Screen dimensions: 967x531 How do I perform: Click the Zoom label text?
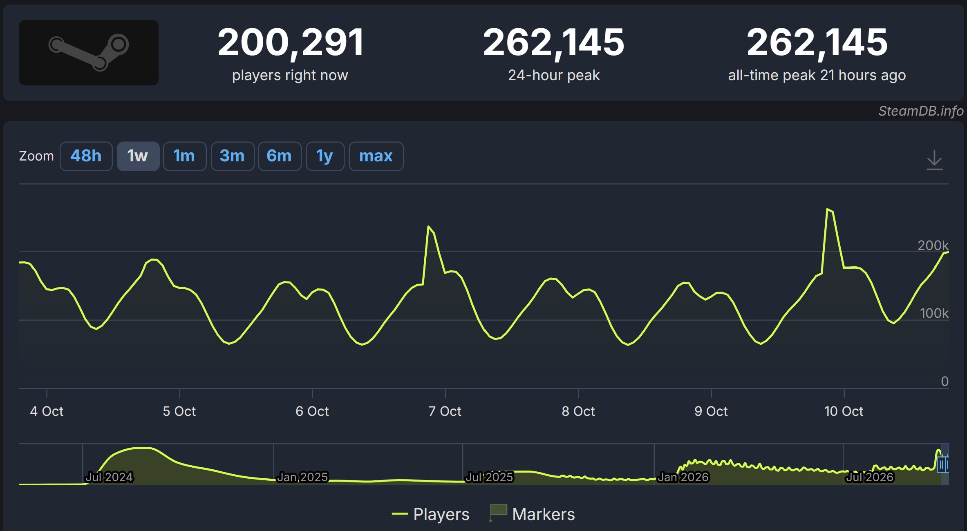point(36,156)
